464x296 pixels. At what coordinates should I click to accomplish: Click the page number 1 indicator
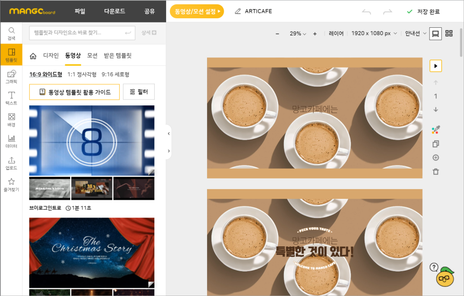click(436, 96)
